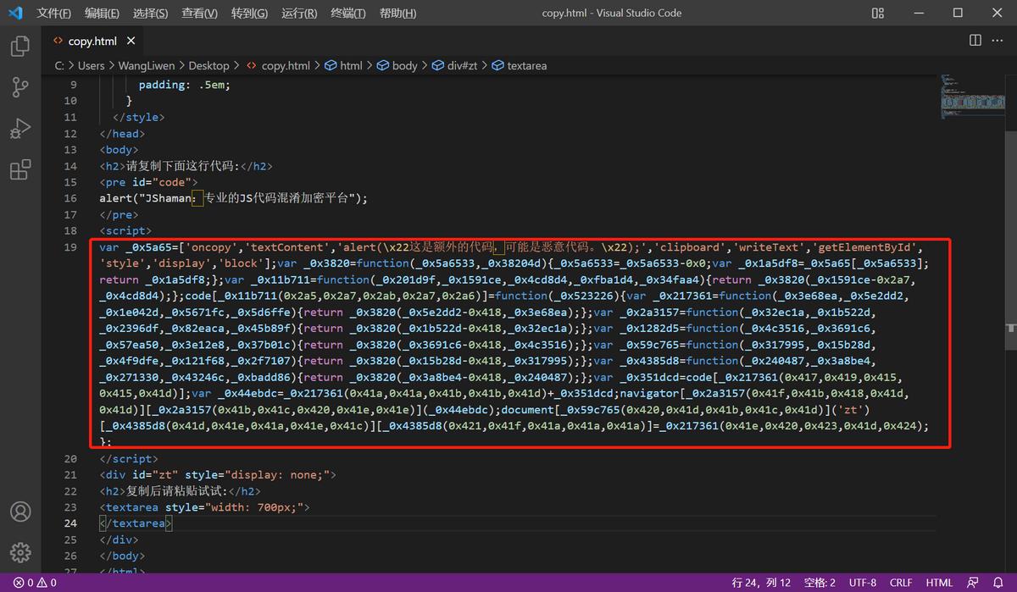
Task: Open the Explorer view in the activity bar
Action: click(19, 46)
